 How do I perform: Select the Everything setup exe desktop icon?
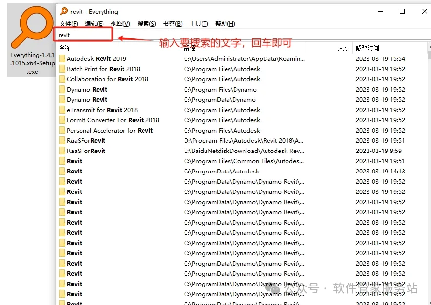click(x=32, y=40)
